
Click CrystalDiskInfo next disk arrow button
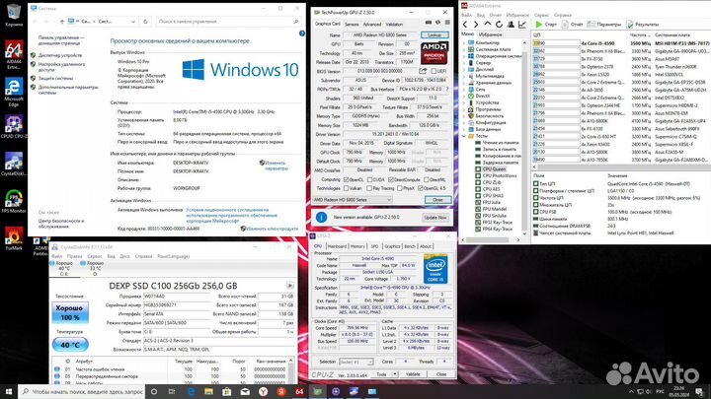(x=289, y=286)
